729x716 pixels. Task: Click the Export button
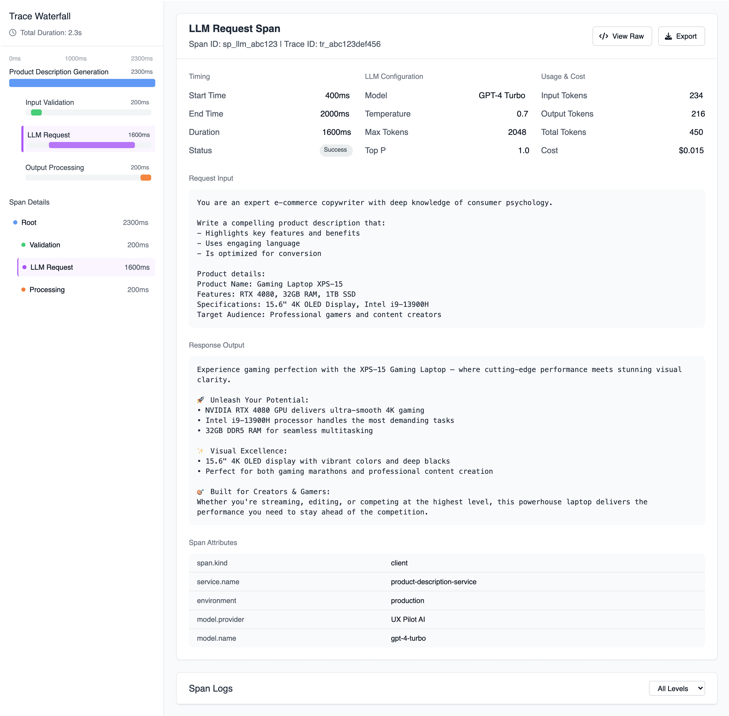(681, 36)
